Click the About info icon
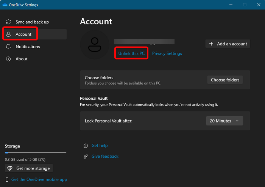Screen dimensions: 265x187 tap(8, 59)
